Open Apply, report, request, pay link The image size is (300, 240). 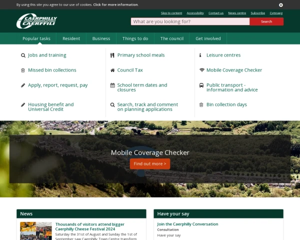[x=58, y=85]
